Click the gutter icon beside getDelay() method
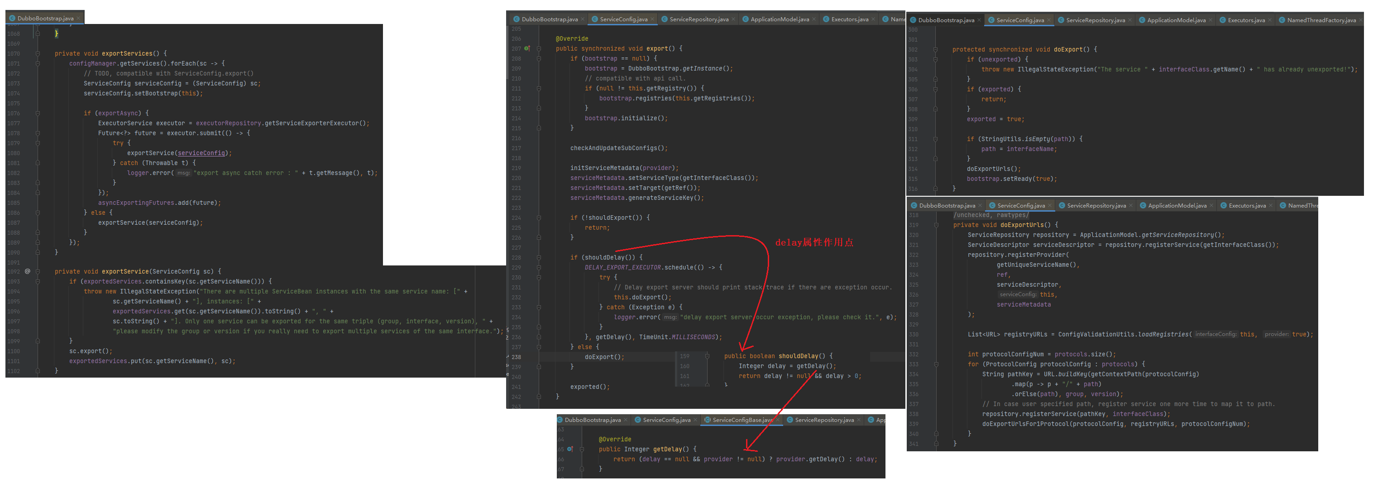The image size is (1378, 492). [x=569, y=449]
